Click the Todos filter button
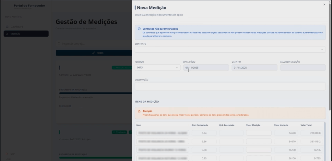The height and width of the screenshot is (161, 332). coord(94,53)
